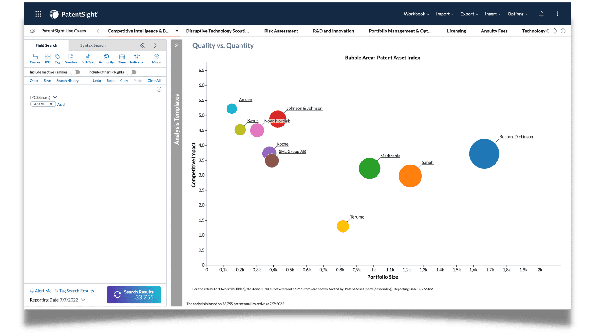Image resolution: width=595 pixels, height=334 pixels.
Task: Switch to Licensing tab
Action: (x=456, y=31)
